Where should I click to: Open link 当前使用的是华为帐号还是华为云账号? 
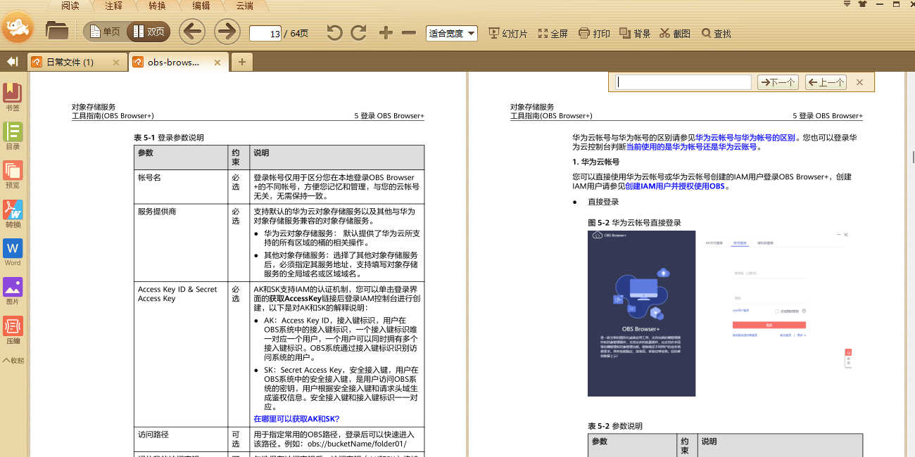coord(691,147)
